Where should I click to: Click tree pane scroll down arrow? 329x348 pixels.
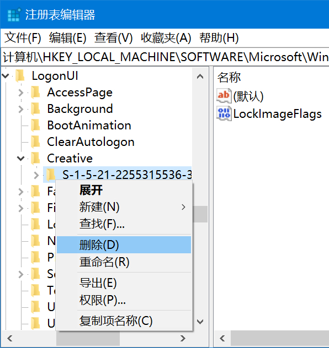pyautogui.click(x=200, y=322)
